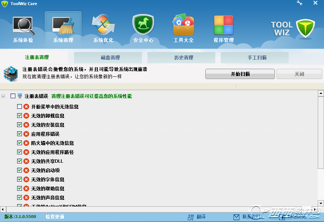This screenshot has width=324, height=222.
Task: Click the 关闭 button
Action: click(x=299, y=74)
